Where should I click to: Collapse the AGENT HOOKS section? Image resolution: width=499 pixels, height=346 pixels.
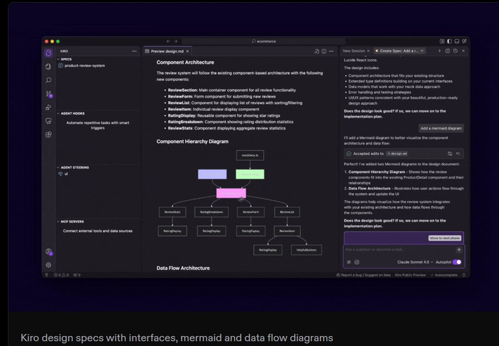[71, 113]
